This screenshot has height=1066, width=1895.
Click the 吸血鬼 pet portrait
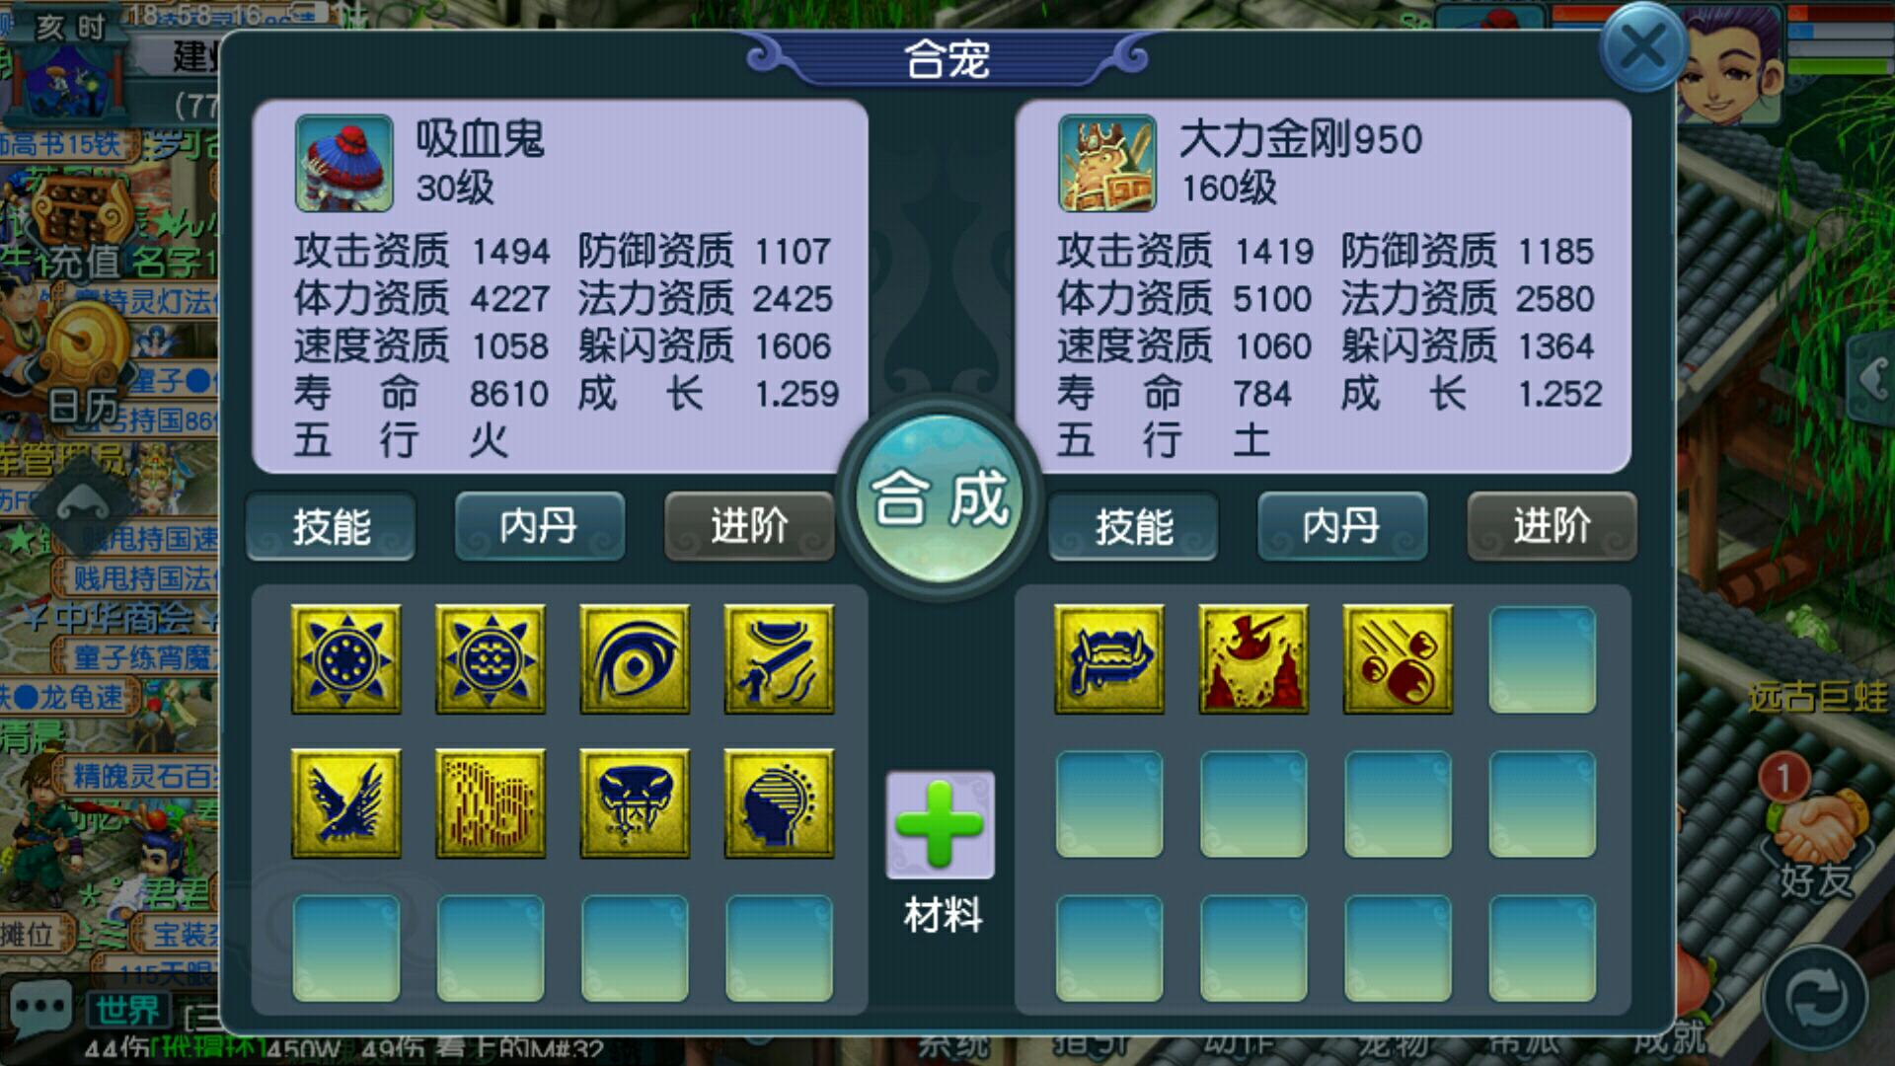click(x=343, y=163)
